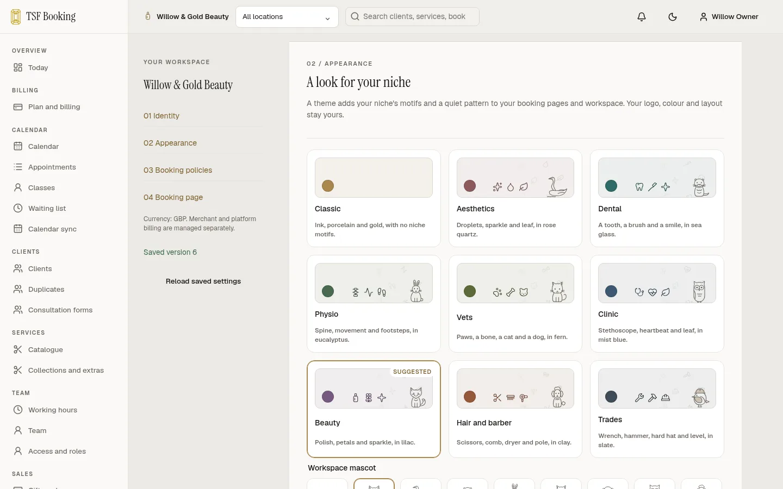Click the Catalogue scissors icon
This screenshot has height=489, width=783.
18,349
